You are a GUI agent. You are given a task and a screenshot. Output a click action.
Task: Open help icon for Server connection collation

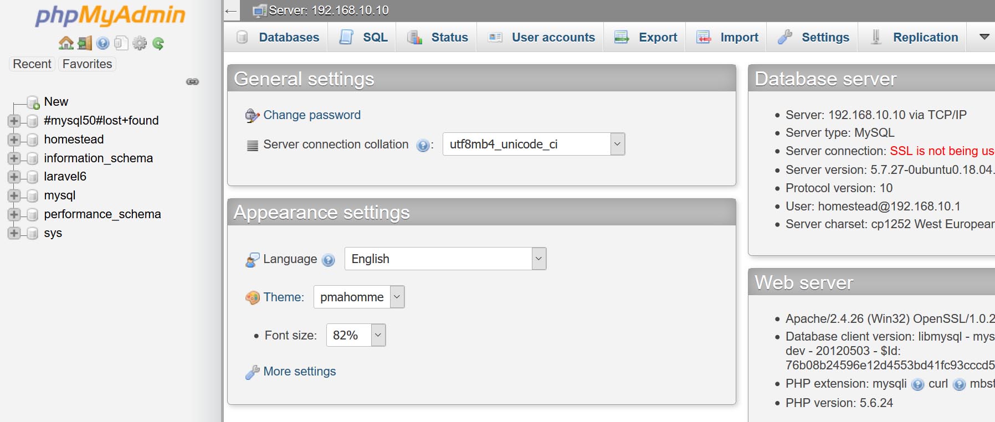[x=423, y=145]
